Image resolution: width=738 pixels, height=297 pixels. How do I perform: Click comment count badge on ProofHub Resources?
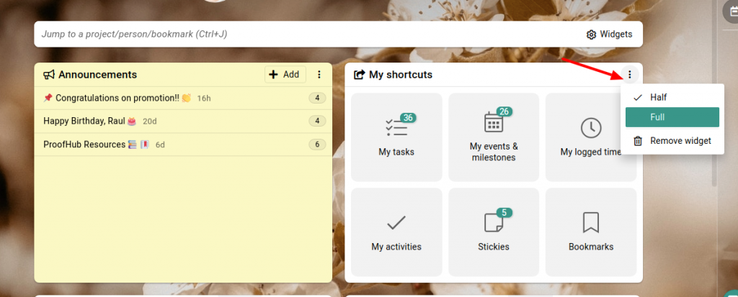(317, 145)
